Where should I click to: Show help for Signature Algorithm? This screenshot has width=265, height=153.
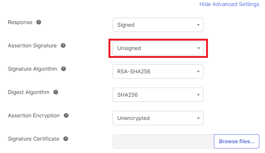point(64,69)
